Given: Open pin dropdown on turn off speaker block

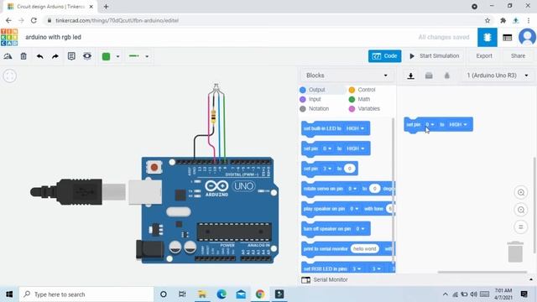Looking at the screenshot, I should (x=360, y=229).
